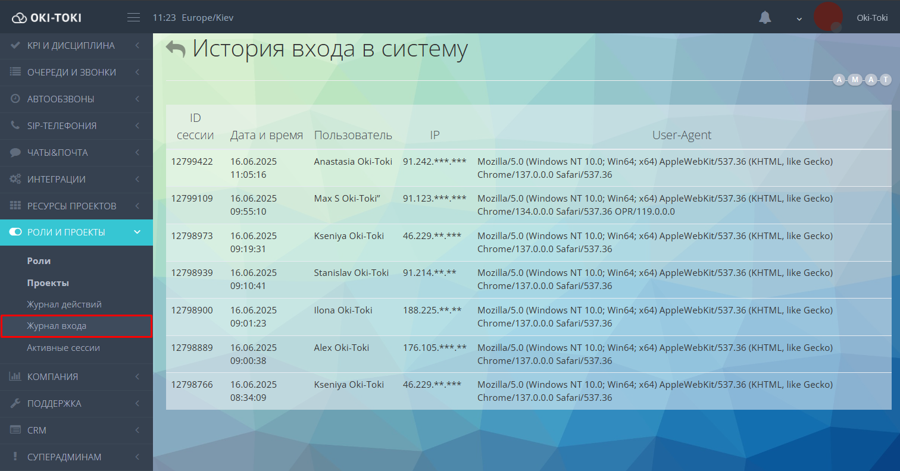Click the phone icon of SIP-телефония
900x471 pixels.
click(x=16, y=125)
